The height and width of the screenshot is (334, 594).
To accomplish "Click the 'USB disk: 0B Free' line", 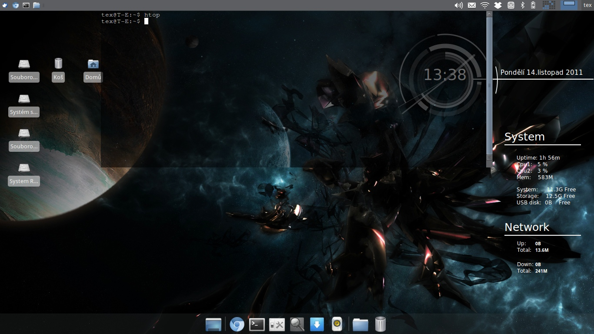I will pos(543,202).
